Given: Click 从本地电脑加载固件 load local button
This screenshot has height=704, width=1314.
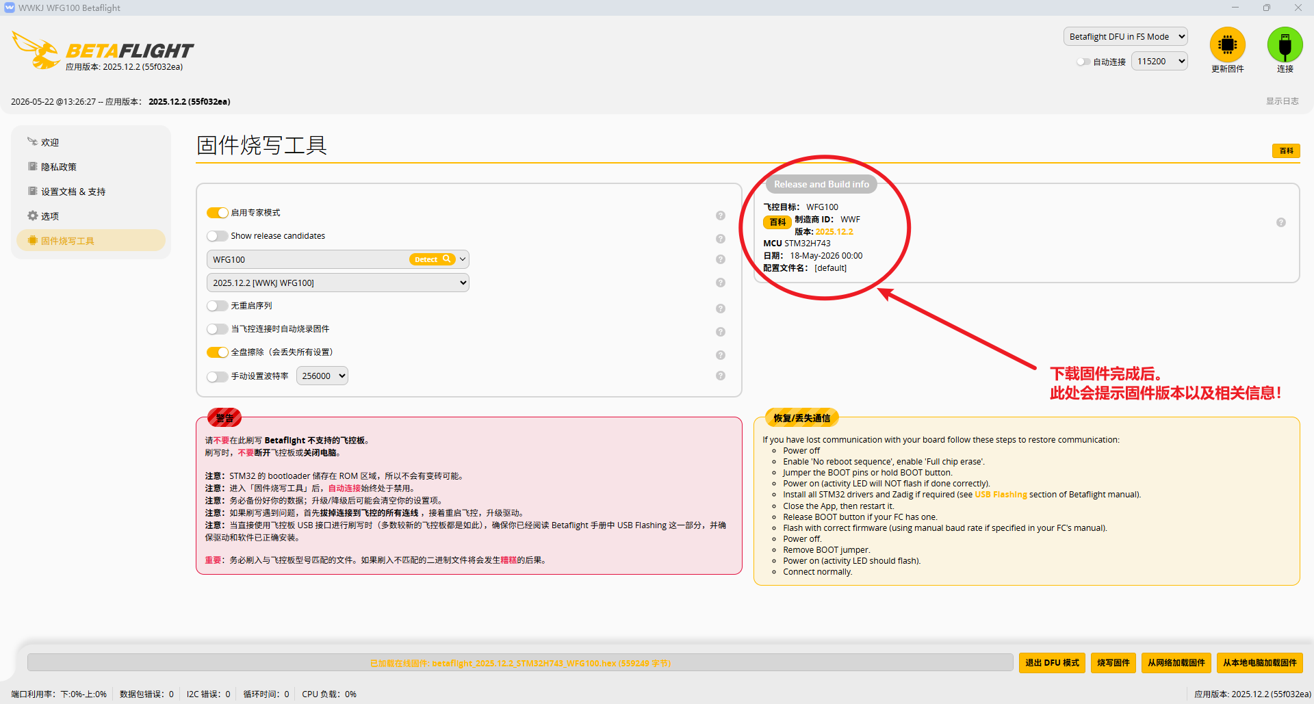Looking at the screenshot, I should 1260,663.
